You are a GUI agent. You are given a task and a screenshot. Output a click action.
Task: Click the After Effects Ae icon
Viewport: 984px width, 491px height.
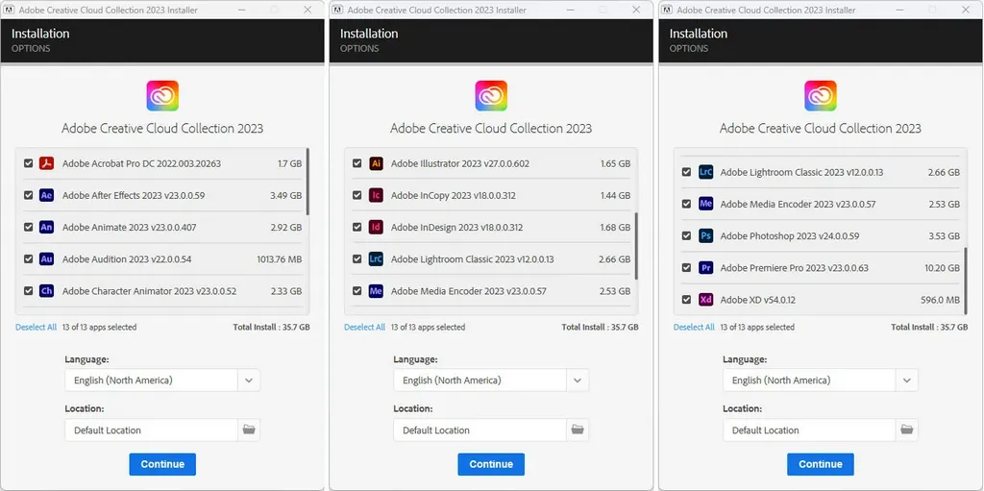(x=46, y=195)
